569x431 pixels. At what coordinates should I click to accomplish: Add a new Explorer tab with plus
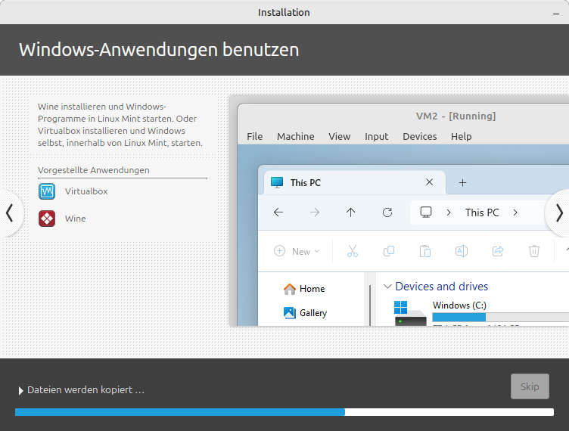coord(462,183)
